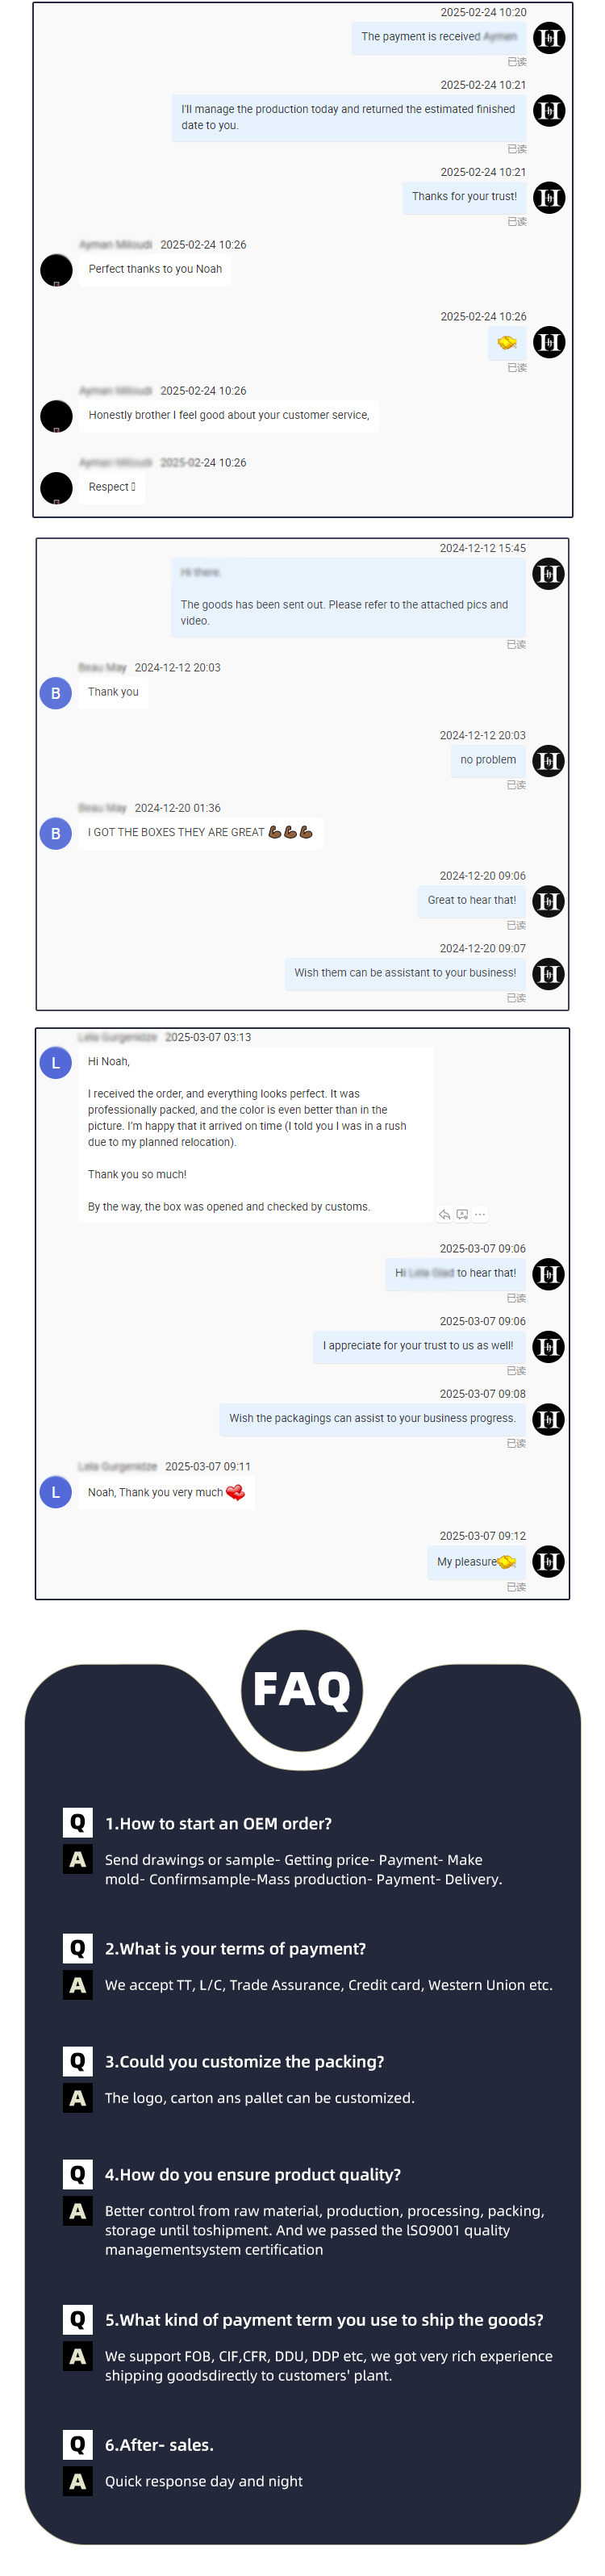This screenshot has width=605, height=2576.
Task: Click the blue L avatar beside 'Hi Noah' message
Action: click(x=56, y=1063)
